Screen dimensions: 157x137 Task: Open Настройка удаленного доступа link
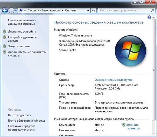(23, 39)
